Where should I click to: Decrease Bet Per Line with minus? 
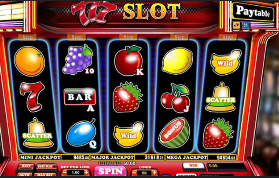point(65,172)
